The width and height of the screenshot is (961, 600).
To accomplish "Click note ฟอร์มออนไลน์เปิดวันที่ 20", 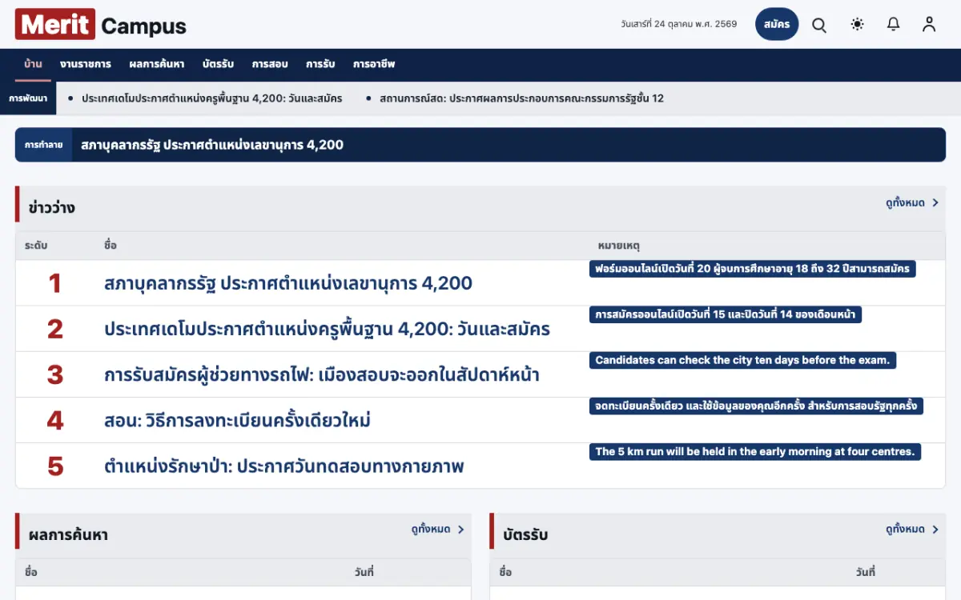I will pyautogui.click(x=752, y=269).
